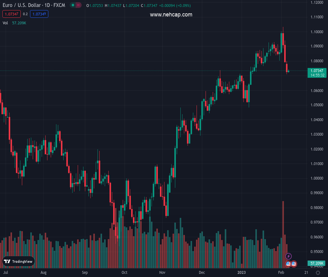Image resolution: width=328 pixels, height=277 pixels.
Task: Click the Vol indicator label
Action: tap(6, 23)
